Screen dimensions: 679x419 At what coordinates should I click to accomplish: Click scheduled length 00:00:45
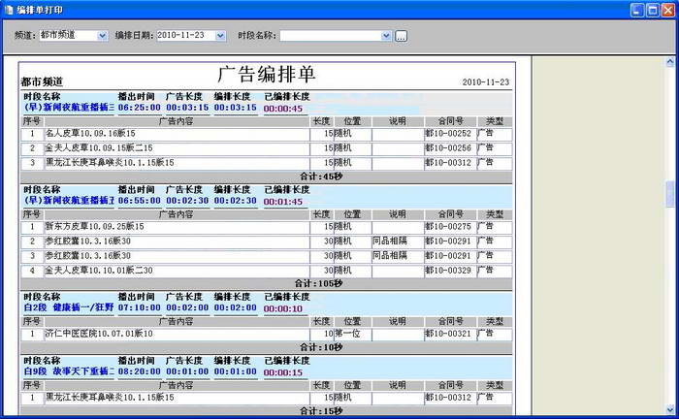[x=283, y=109]
